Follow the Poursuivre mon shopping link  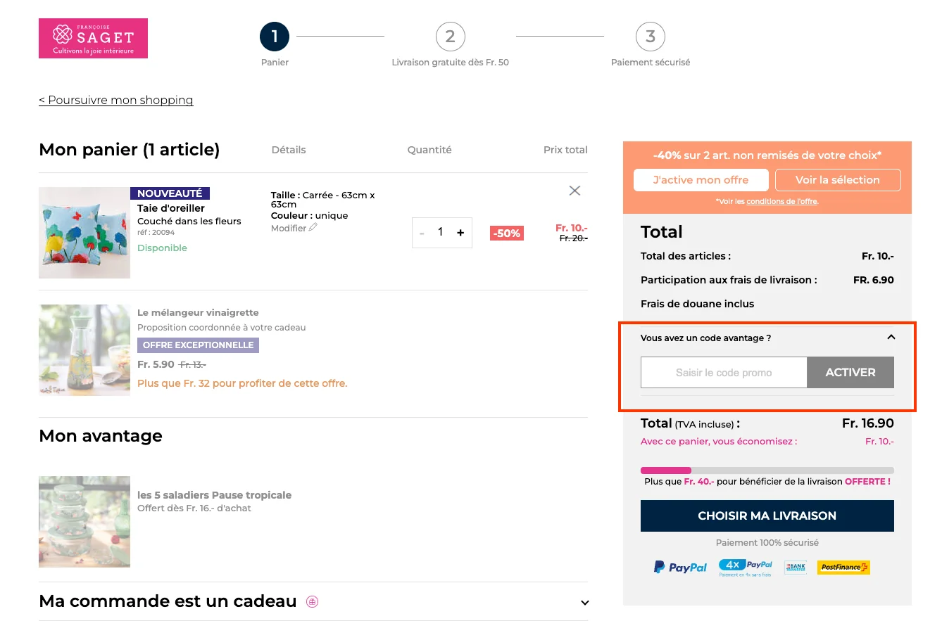click(x=115, y=100)
